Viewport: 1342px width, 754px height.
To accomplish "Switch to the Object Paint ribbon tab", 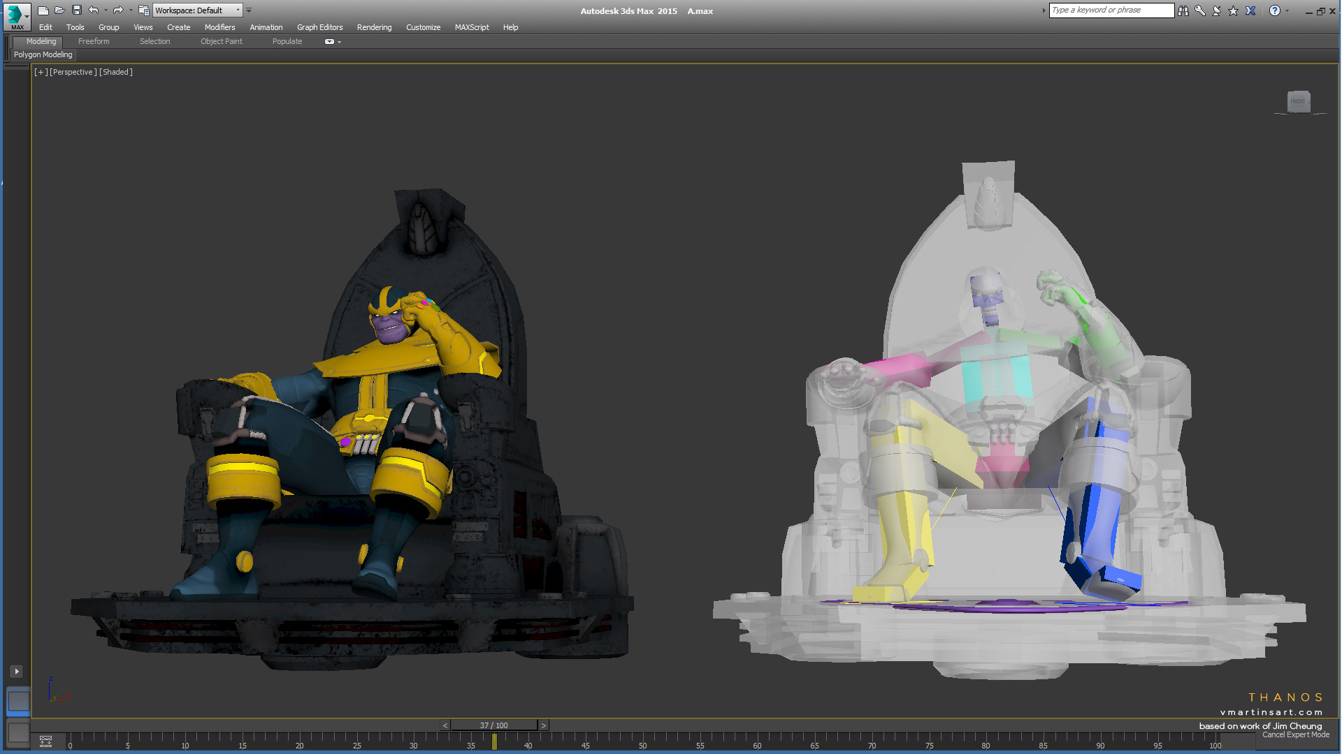I will [221, 41].
